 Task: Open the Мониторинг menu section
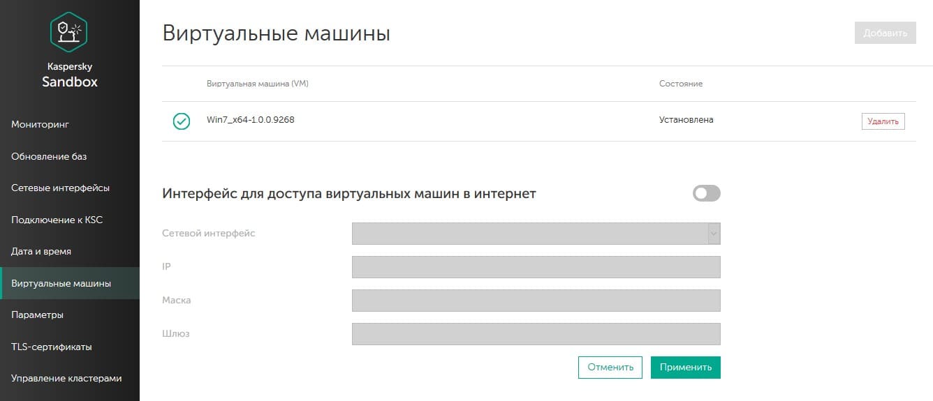(41, 124)
